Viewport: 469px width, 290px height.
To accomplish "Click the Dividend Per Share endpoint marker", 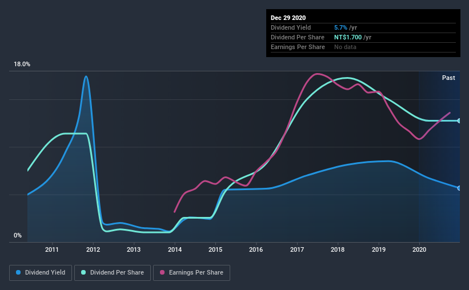I will (x=459, y=121).
